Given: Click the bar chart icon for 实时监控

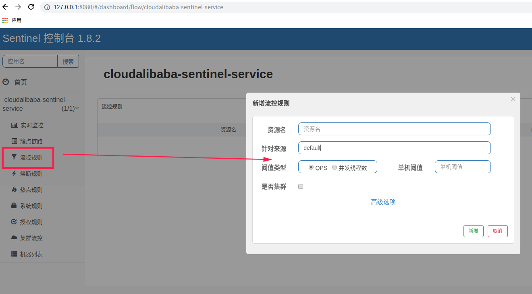Looking at the screenshot, I should (x=14, y=125).
